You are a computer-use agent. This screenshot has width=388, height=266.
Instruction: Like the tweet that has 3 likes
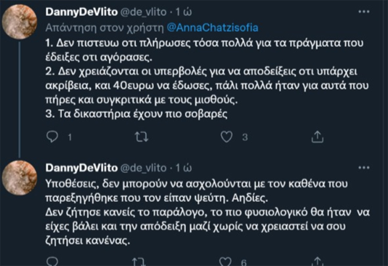[226, 137]
